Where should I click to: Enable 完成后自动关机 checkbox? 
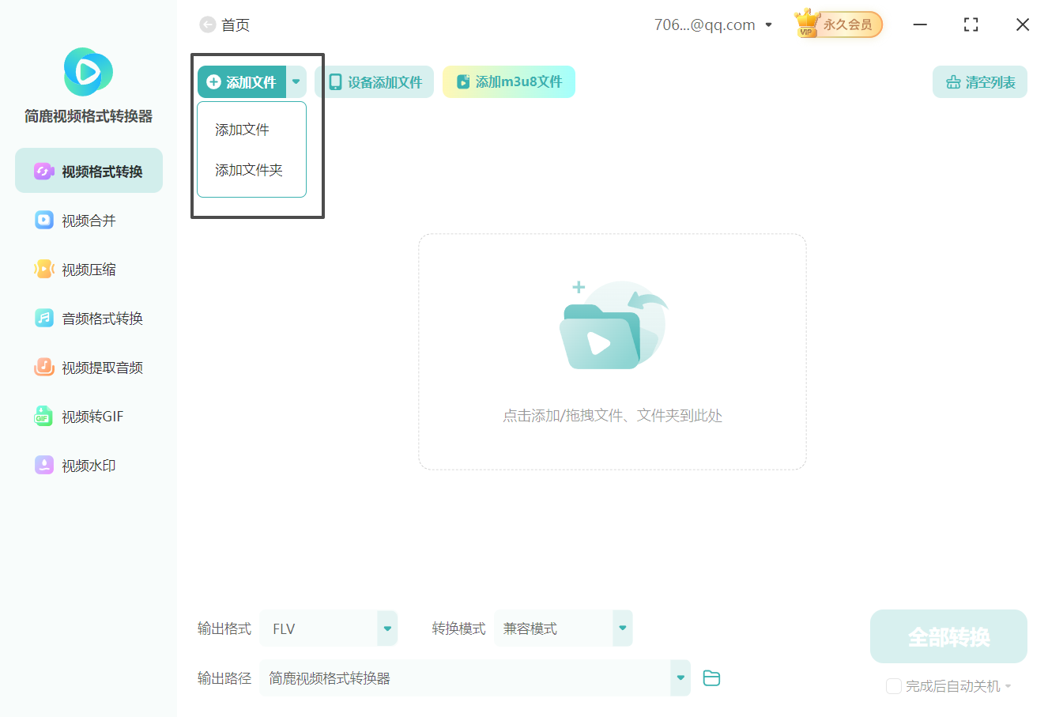coord(894,686)
